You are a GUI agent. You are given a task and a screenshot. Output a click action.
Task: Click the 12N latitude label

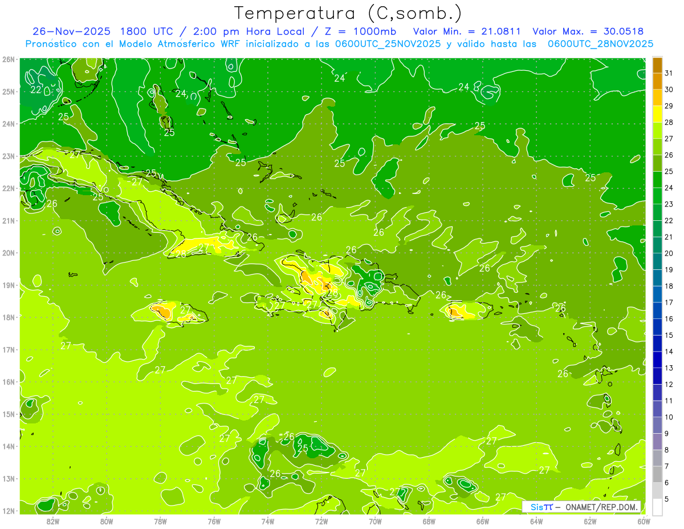click(9, 511)
